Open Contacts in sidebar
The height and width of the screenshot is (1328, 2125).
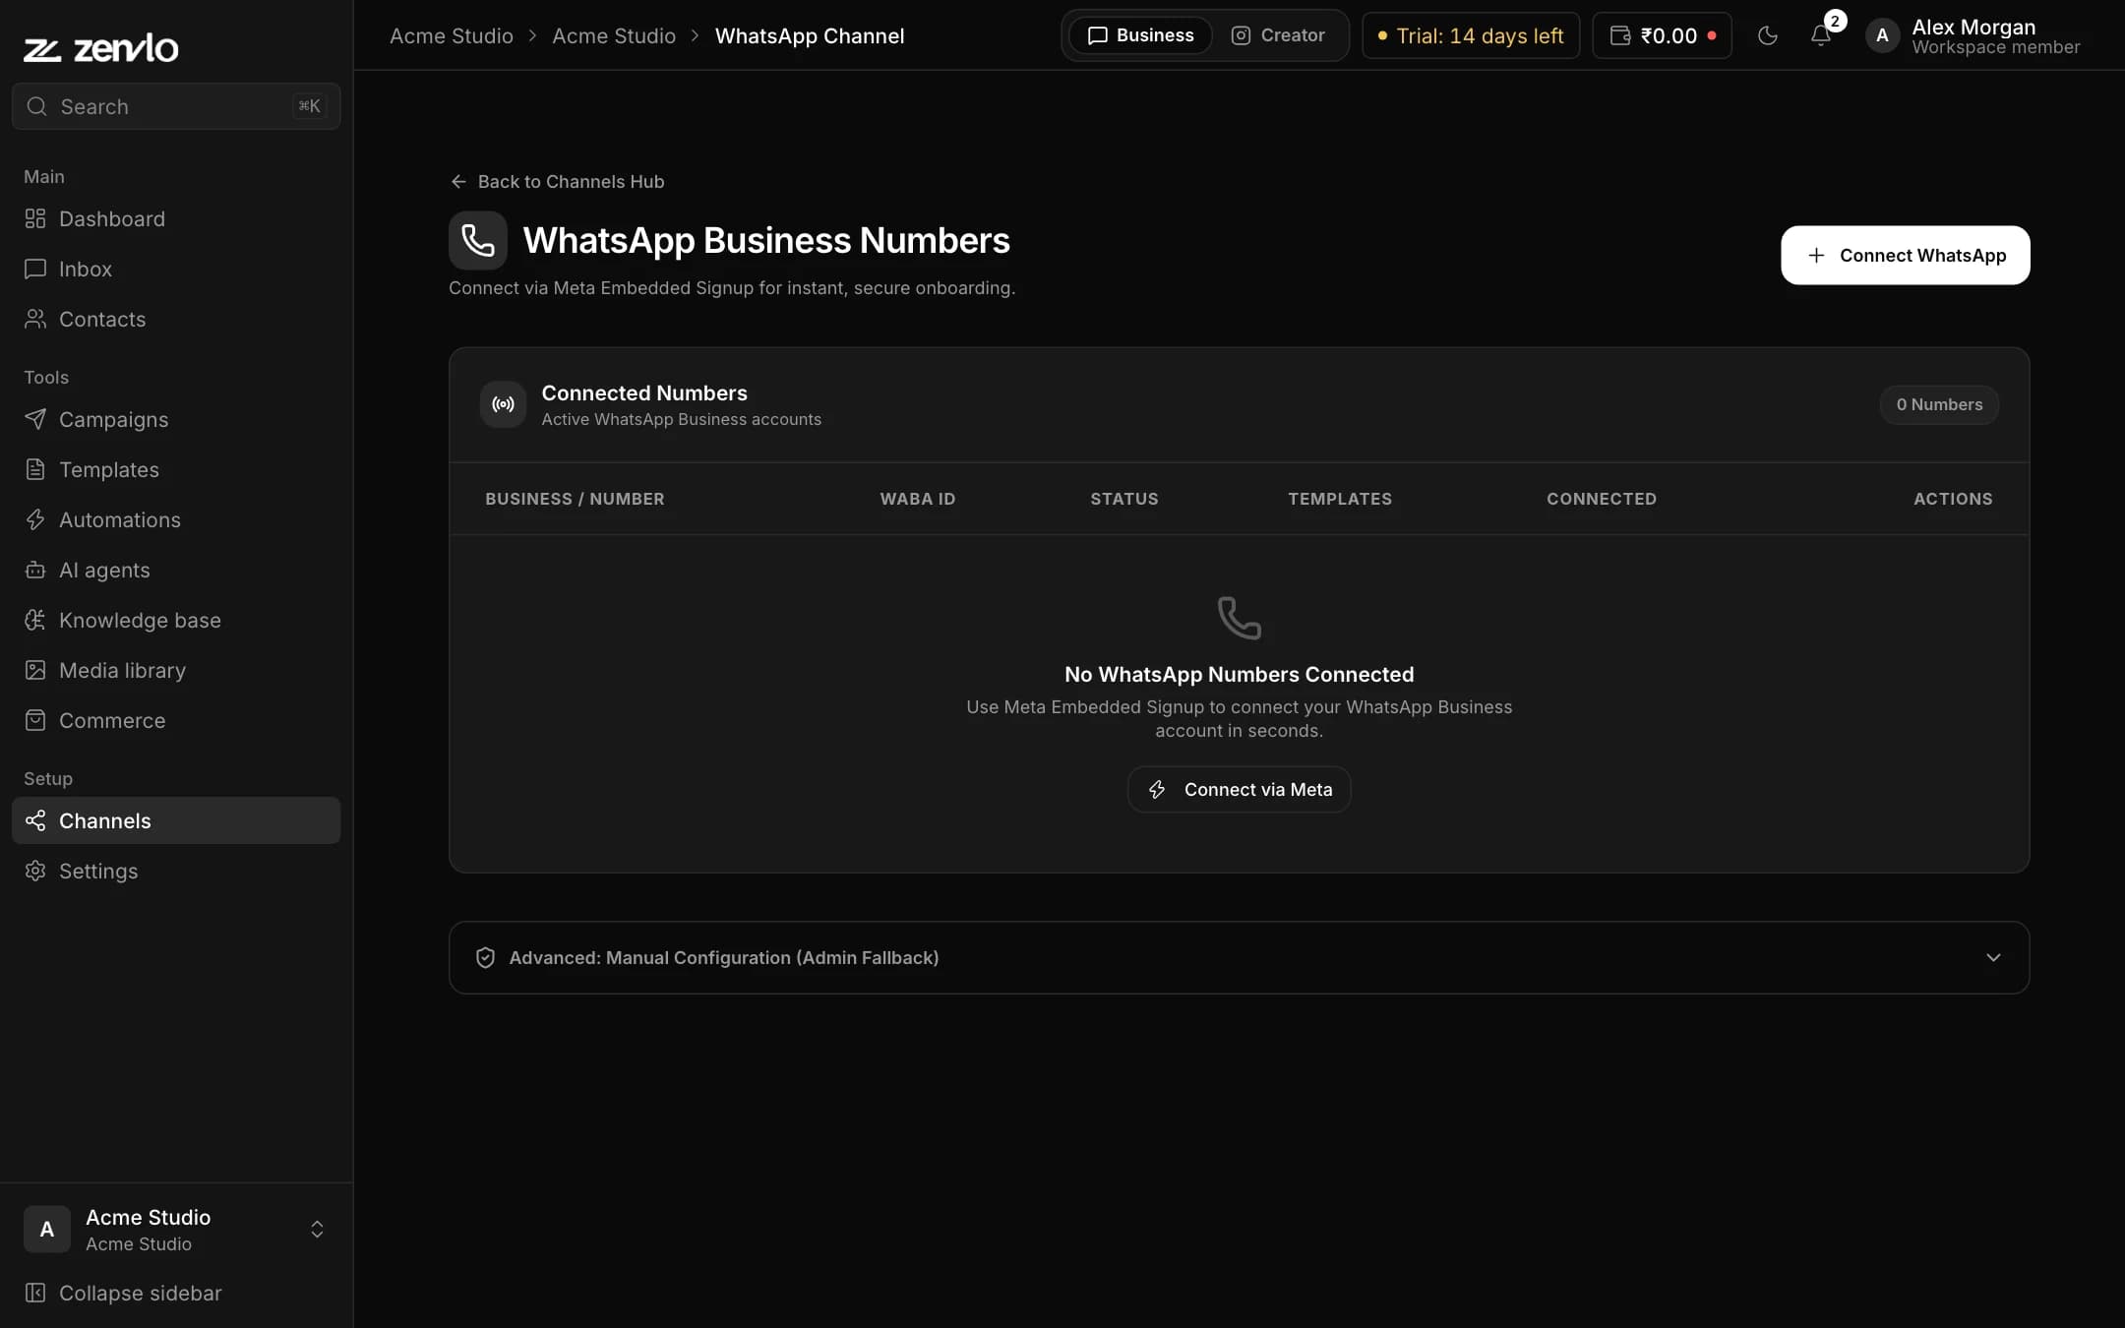pos(176,319)
